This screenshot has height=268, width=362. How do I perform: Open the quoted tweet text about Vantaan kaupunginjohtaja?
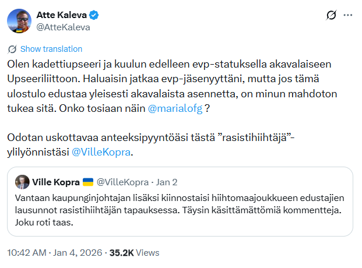[181, 210]
